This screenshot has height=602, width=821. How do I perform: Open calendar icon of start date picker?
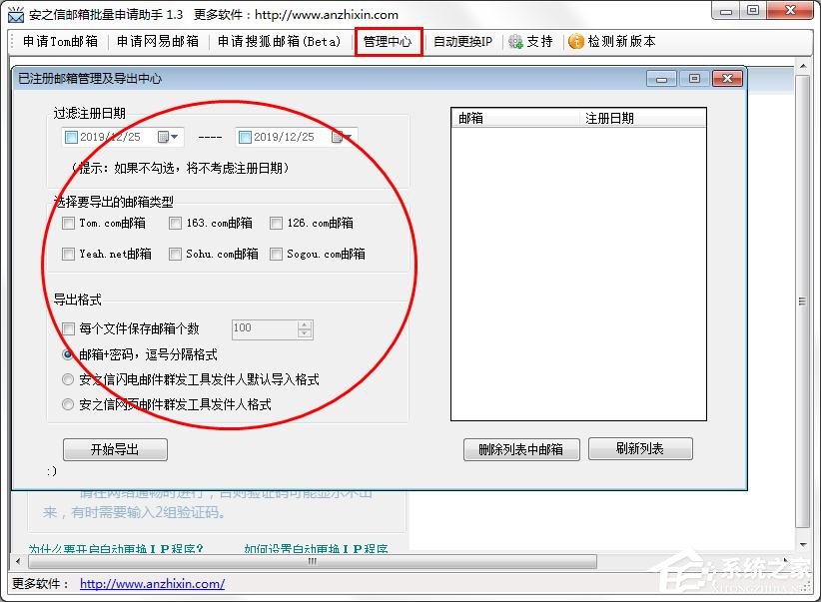click(x=163, y=137)
